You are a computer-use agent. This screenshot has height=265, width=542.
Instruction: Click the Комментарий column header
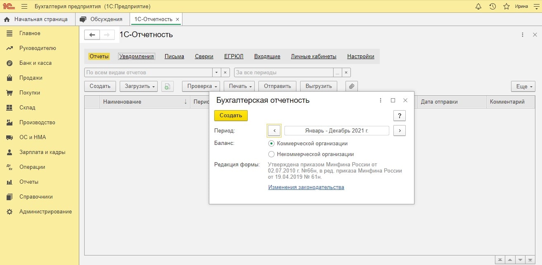pos(511,102)
